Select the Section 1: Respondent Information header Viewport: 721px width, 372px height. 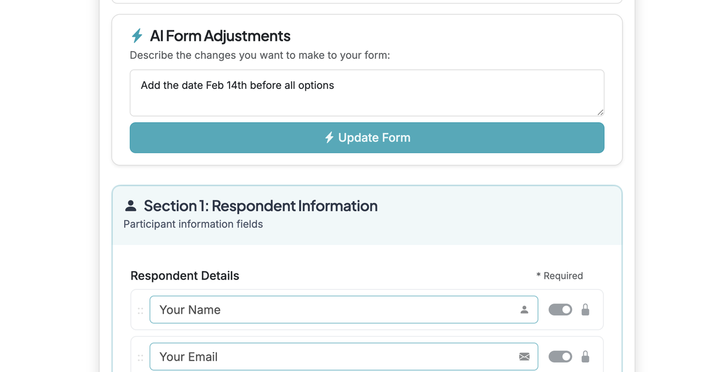coord(260,206)
